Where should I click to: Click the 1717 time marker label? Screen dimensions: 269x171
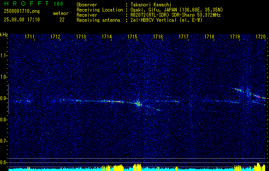[183, 37]
